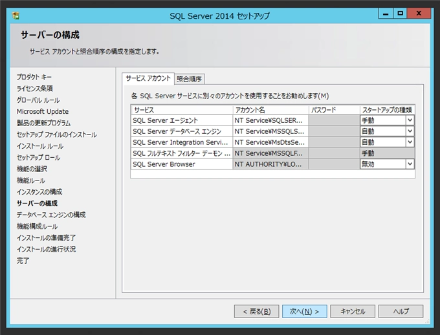The width and height of the screenshot is (440, 335).
Task: Open startup type dropdown for SQL Server Integration Services
Action: click(x=410, y=142)
